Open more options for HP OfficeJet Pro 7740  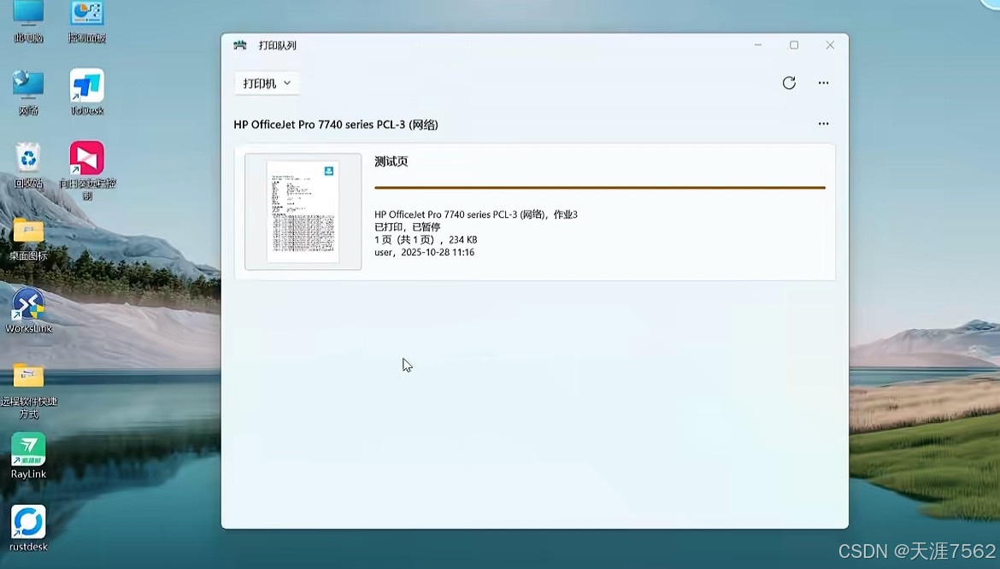[823, 124]
